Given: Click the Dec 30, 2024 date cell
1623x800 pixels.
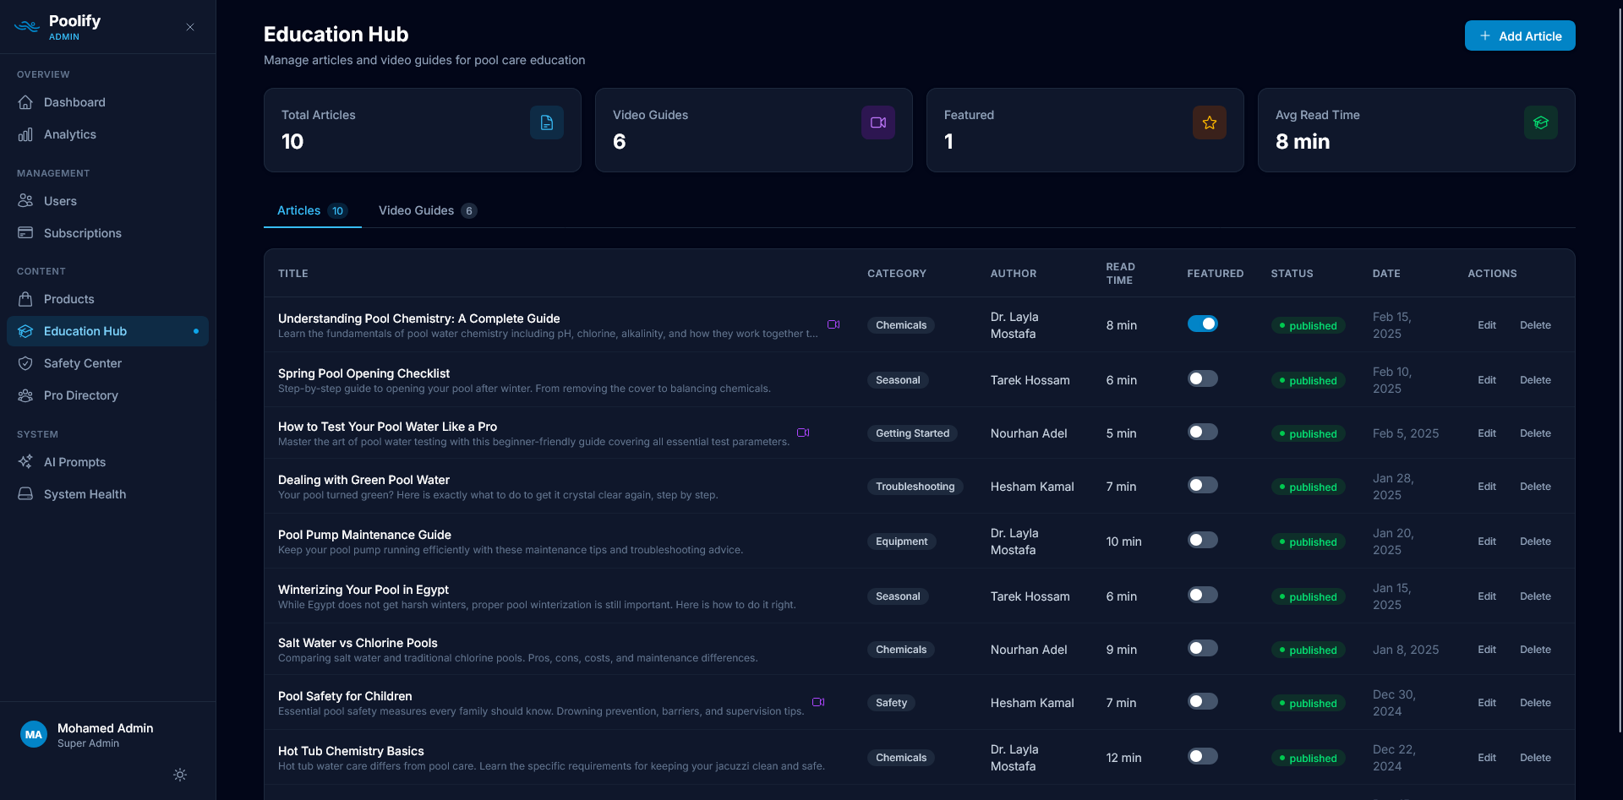Looking at the screenshot, I should click(x=1394, y=703).
